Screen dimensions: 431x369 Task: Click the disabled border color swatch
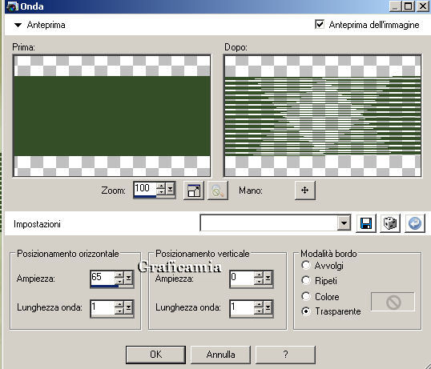pos(393,302)
